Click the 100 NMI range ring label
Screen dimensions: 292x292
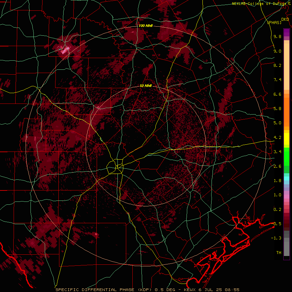pos(146,26)
